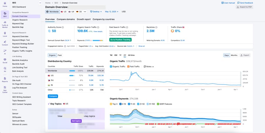The image size is (265, 133).
Task: Select the 1M time range
Action: 111,55
